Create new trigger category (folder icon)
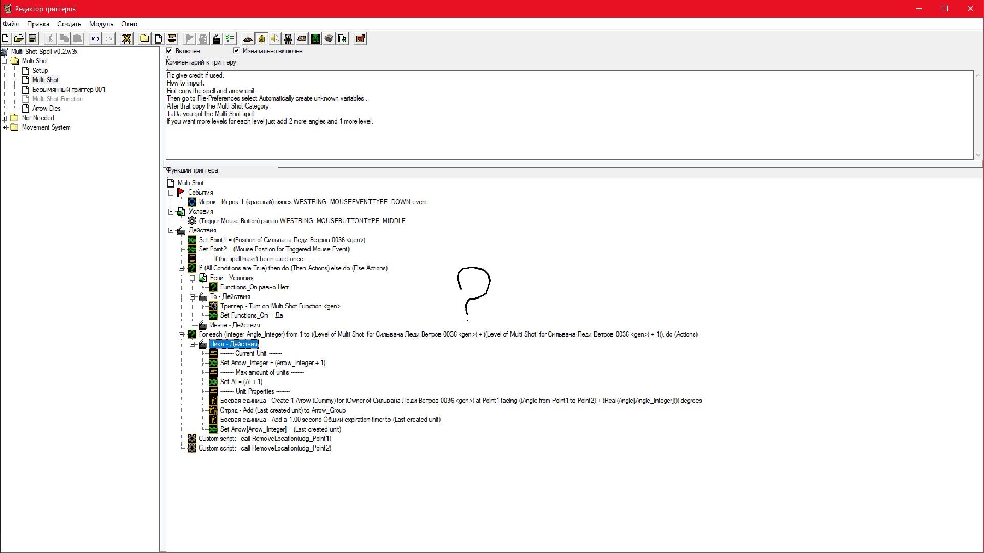This screenshot has width=984, height=553. [x=145, y=38]
